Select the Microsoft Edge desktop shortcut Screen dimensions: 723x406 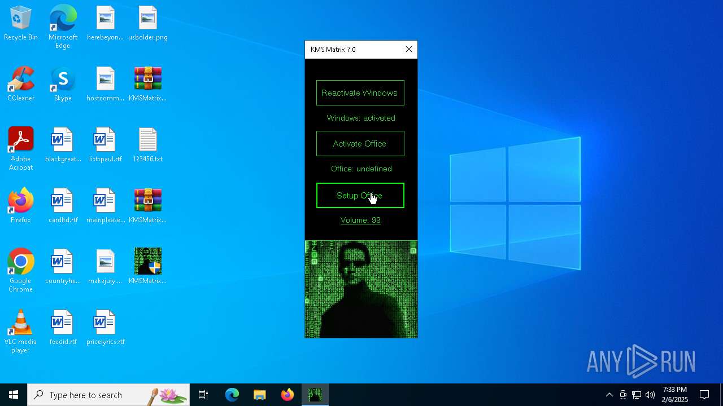63,27
